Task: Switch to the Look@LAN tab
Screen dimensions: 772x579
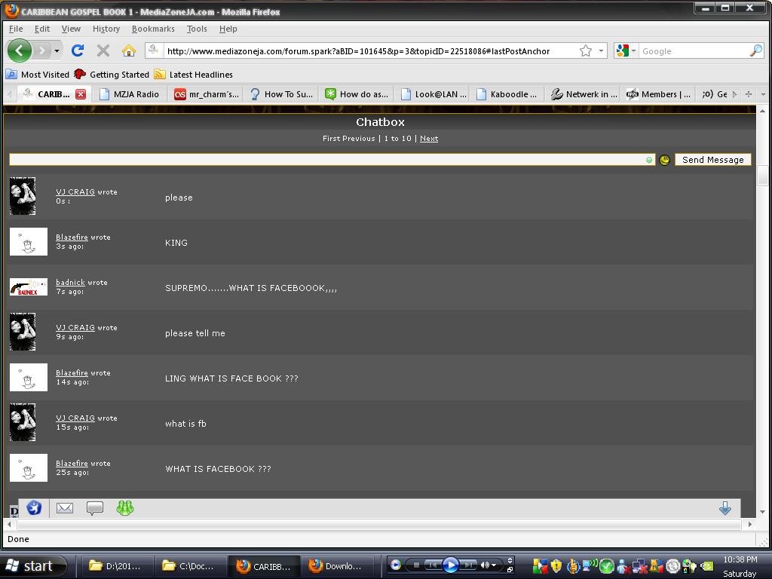Action: [x=433, y=94]
